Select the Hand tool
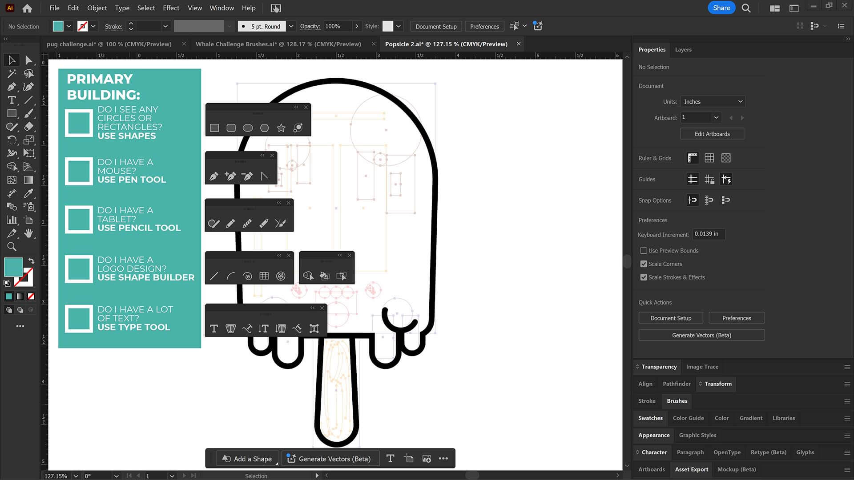 click(29, 233)
